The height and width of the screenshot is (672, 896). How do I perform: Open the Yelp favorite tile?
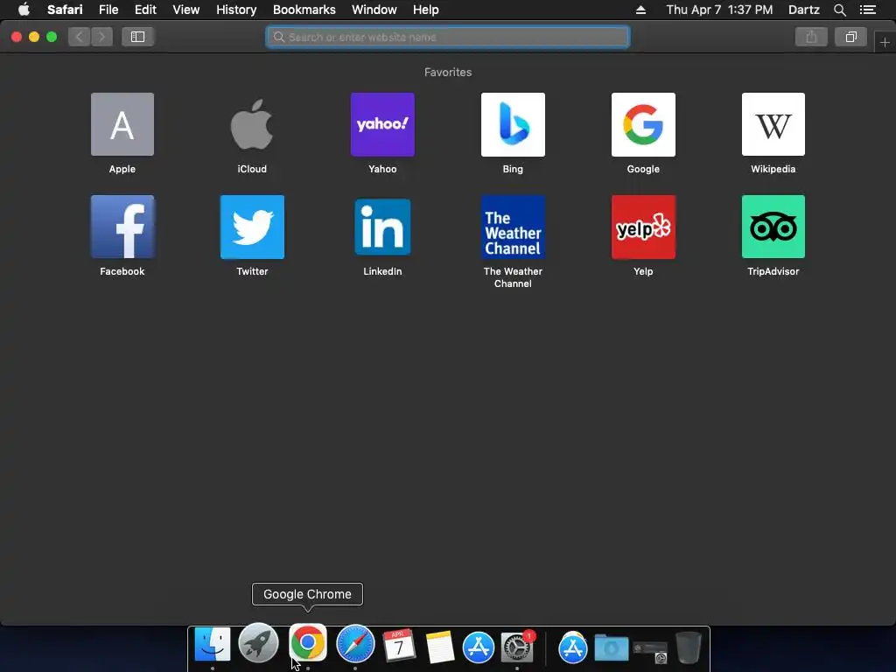643,227
